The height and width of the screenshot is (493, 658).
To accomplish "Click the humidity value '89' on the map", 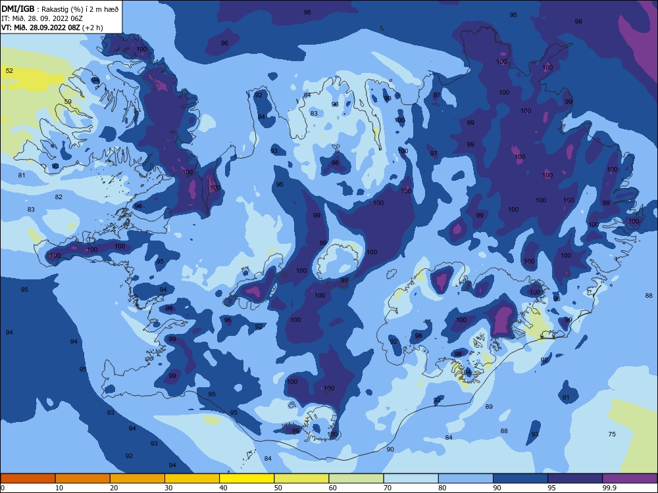I will 489,407.
